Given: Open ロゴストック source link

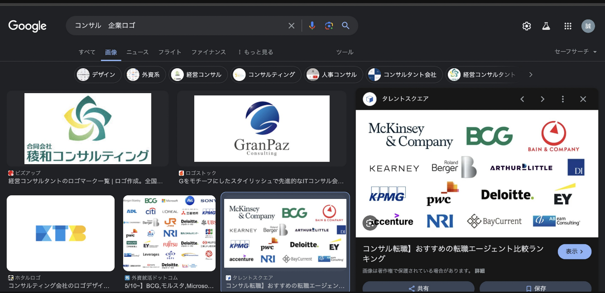Looking at the screenshot, I should coord(197,173).
